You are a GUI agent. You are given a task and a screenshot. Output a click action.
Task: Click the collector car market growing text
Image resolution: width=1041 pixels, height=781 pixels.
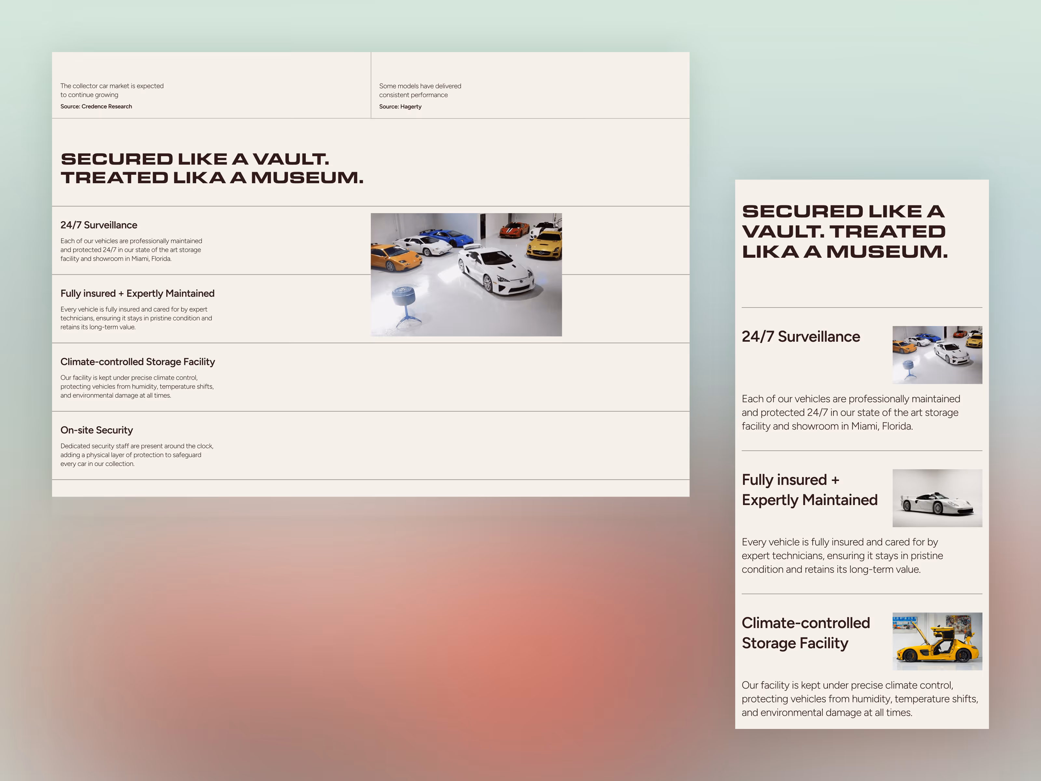112,90
